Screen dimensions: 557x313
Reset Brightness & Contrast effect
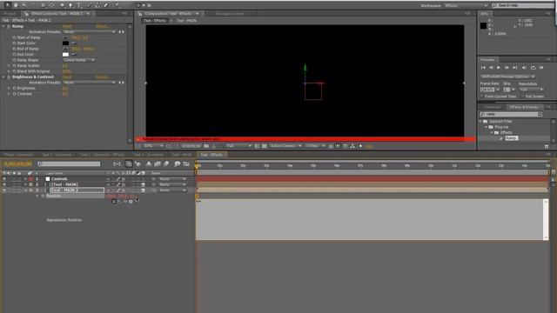pyautogui.click(x=66, y=77)
